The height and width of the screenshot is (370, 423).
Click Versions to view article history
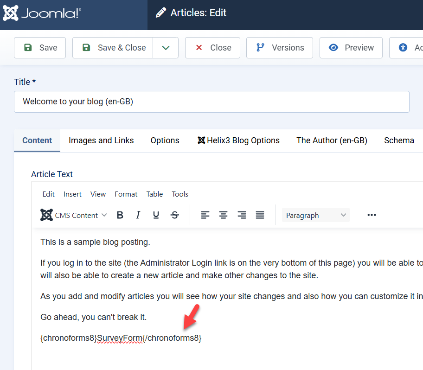point(279,47)
